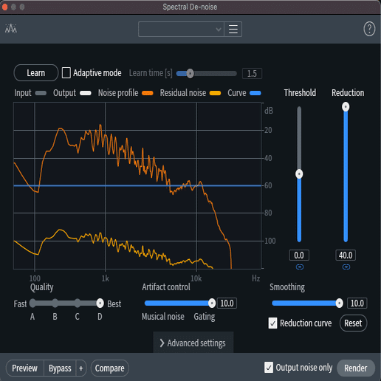Open the preset hamburger menu
This screenshot has width=381, height=381.
click(233, 30)
